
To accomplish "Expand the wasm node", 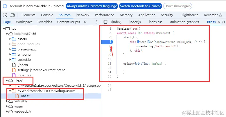I will (7, 106).
